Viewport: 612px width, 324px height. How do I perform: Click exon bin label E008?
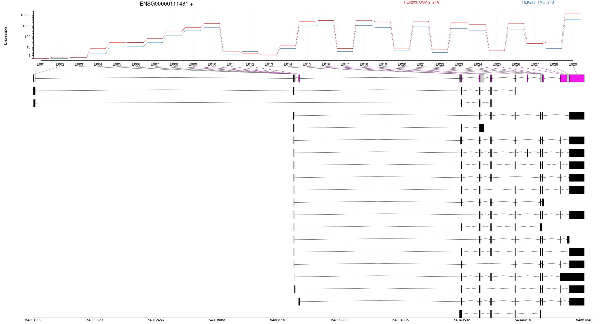tap(174, 64)
